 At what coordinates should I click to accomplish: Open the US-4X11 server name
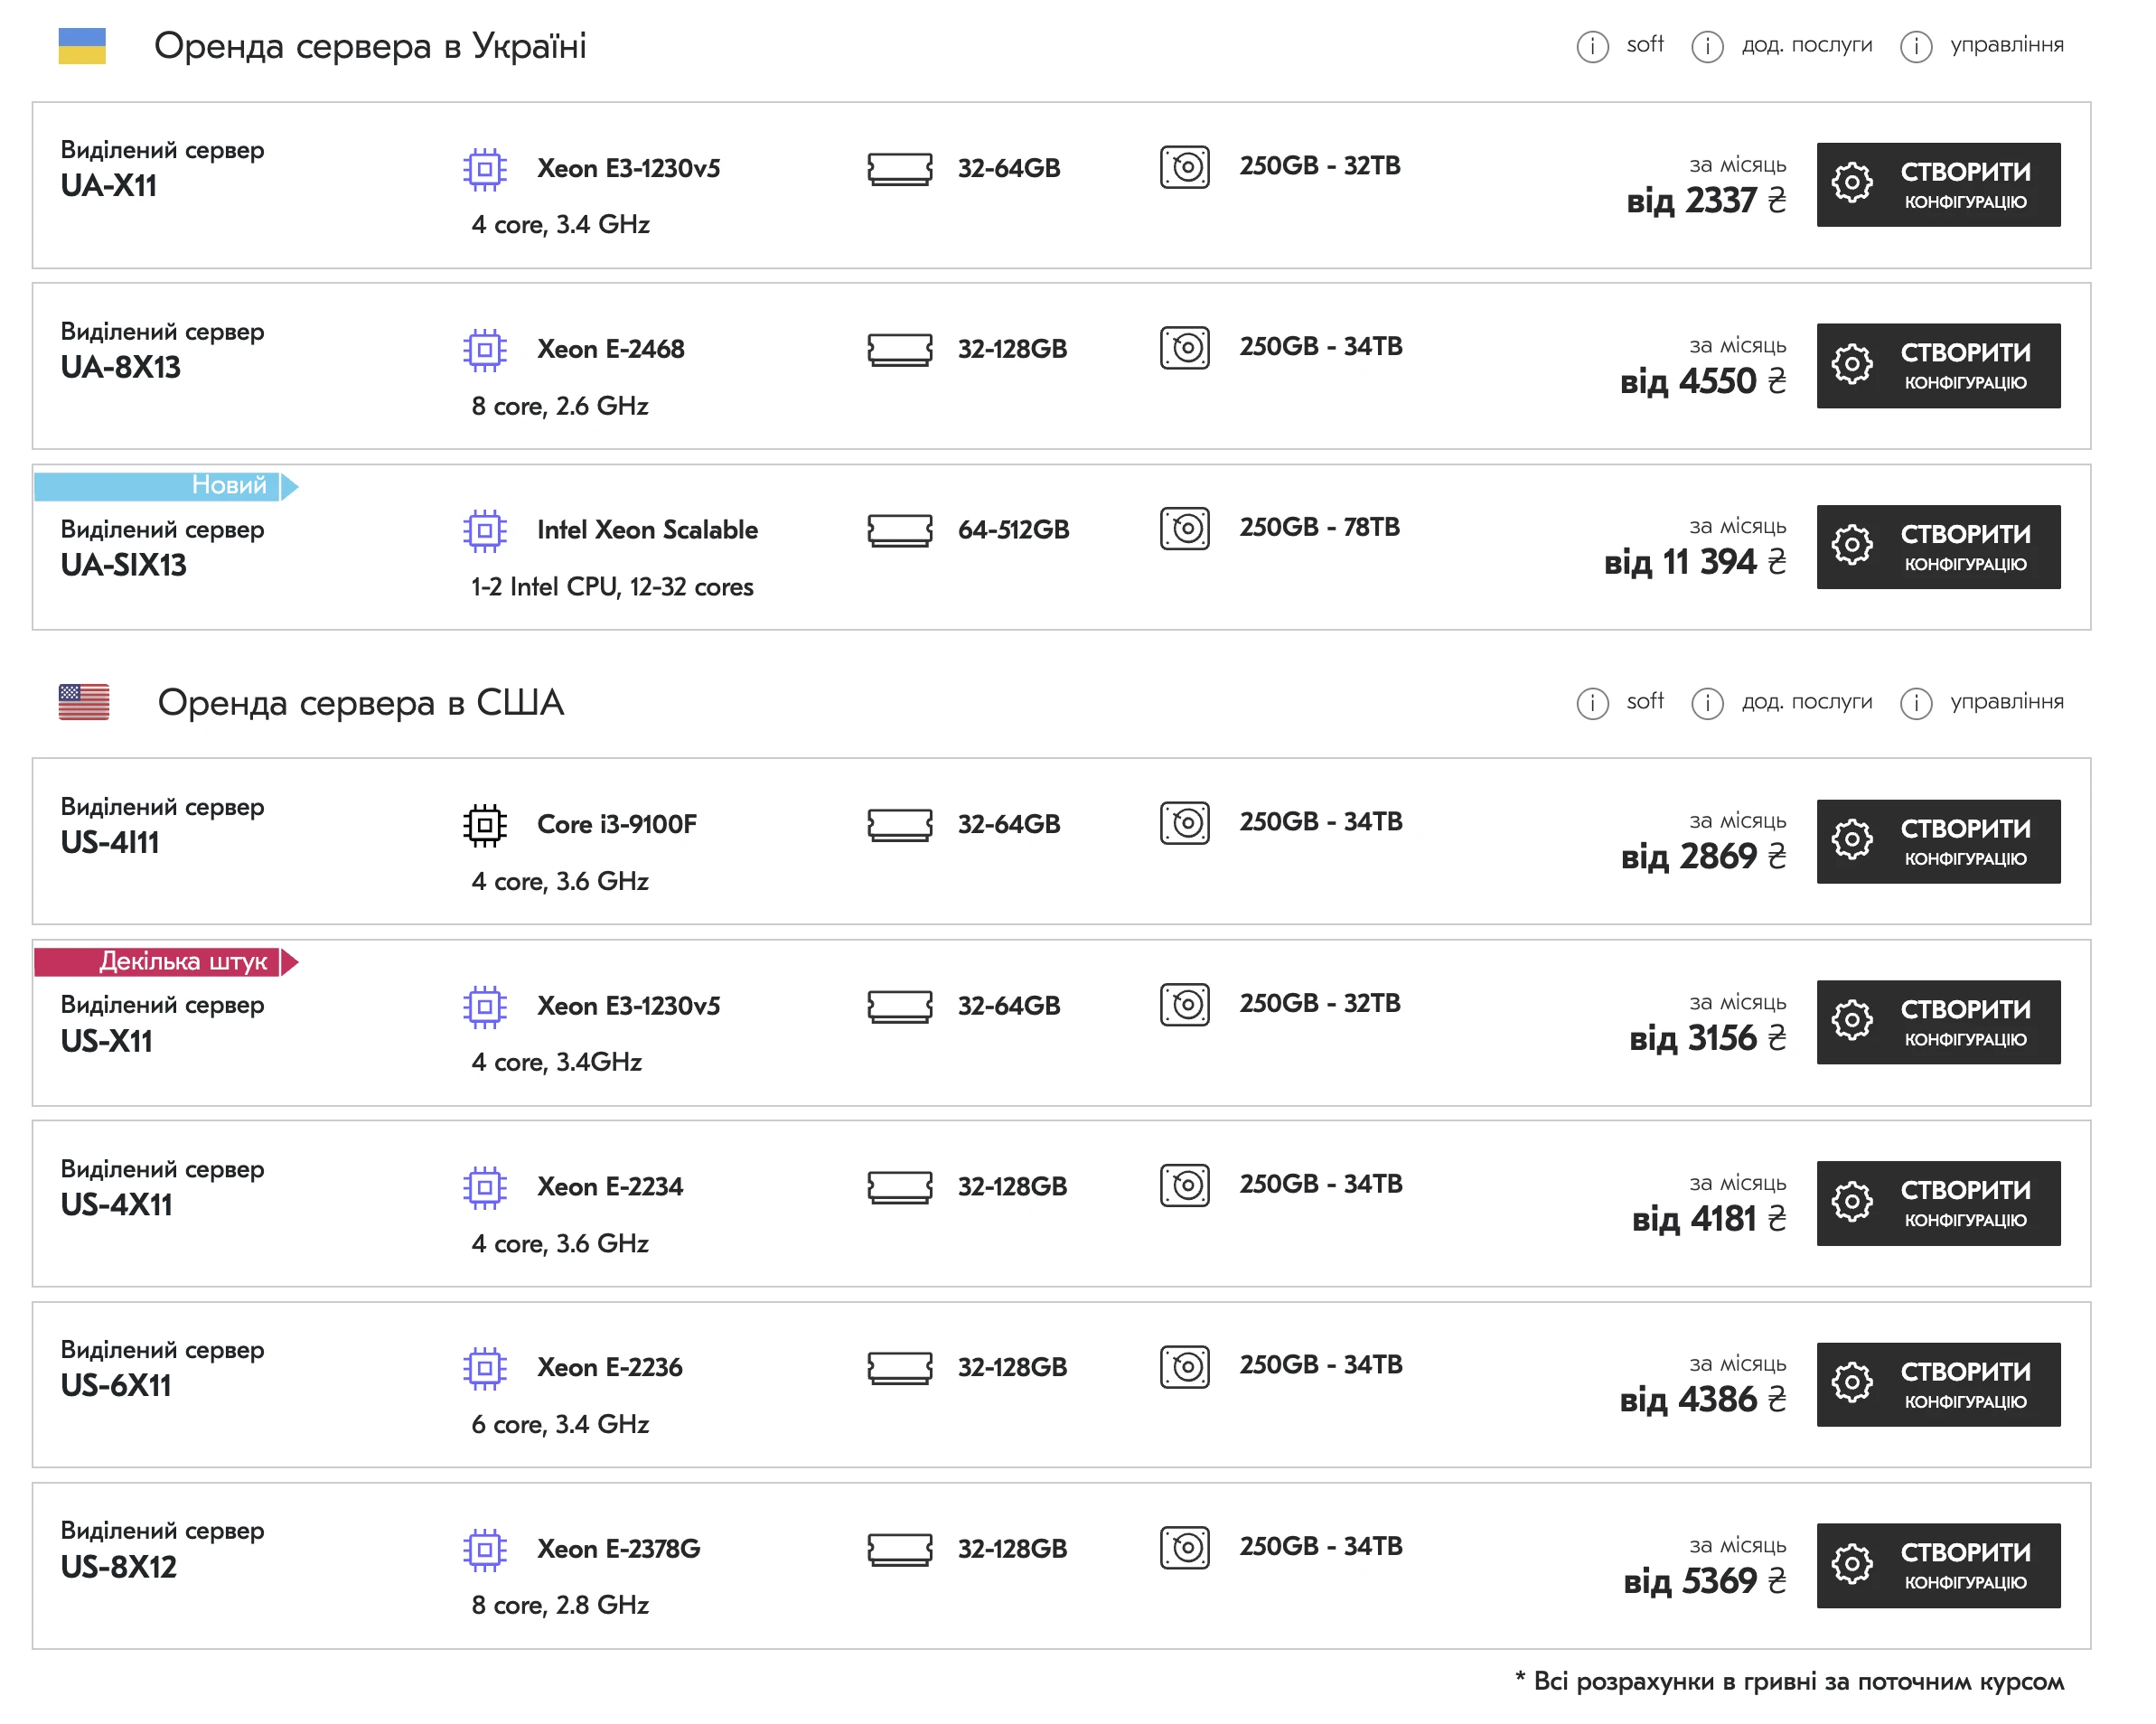(x=117, y=1205)
